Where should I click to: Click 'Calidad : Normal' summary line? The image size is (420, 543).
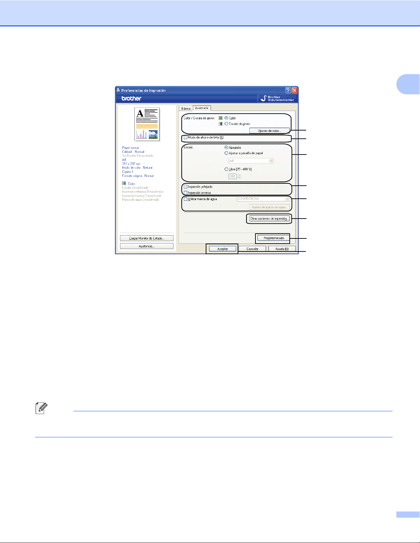click(x=133, y=152)
